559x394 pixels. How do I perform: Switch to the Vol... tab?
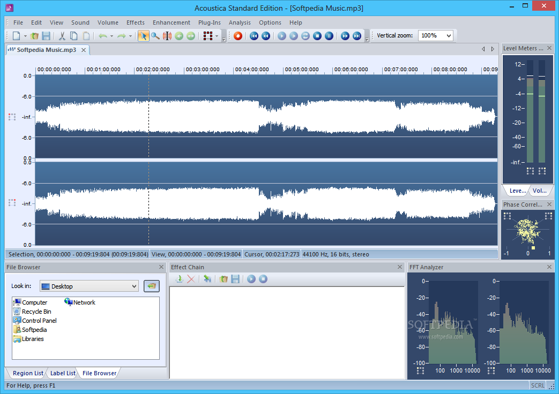[x=539, y=191]
